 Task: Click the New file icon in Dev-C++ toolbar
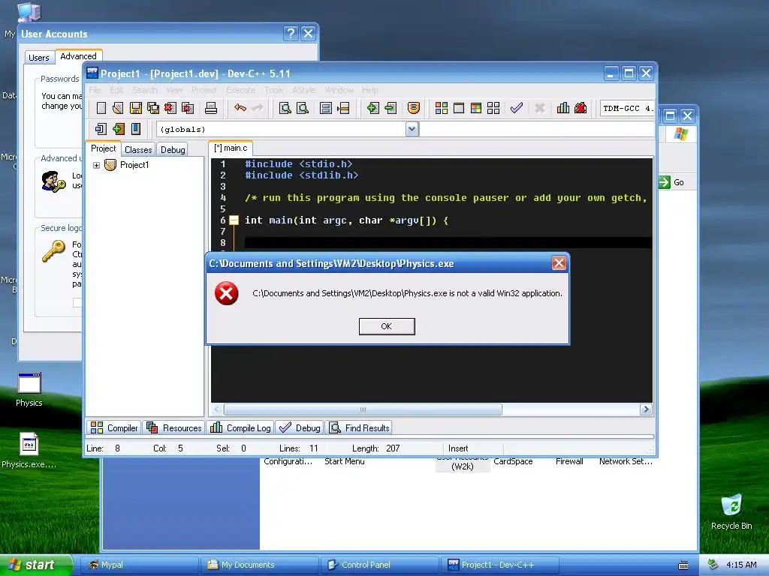coord(101,108)
